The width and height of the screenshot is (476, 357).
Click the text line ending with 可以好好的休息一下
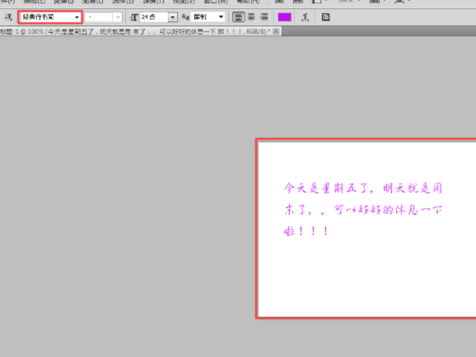click(x=363, y=210)
